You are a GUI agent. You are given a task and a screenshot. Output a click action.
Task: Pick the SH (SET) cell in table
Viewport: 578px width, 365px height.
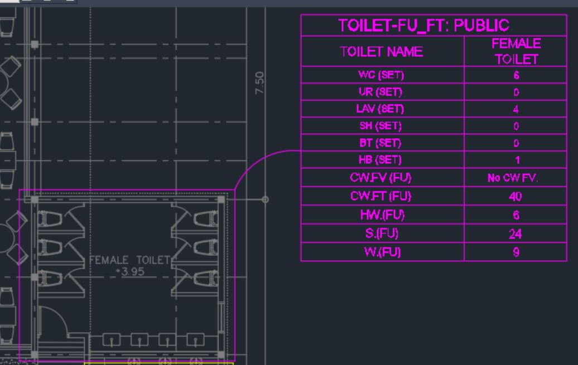pyautogui.click(x=382, y=126)
